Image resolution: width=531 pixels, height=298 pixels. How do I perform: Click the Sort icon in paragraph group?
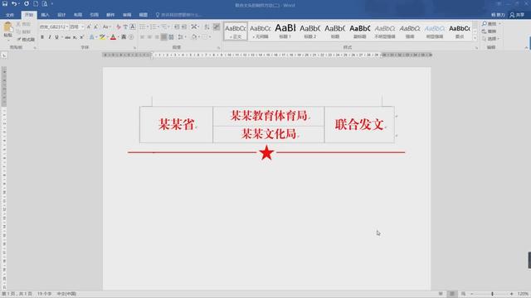point(207,26)
